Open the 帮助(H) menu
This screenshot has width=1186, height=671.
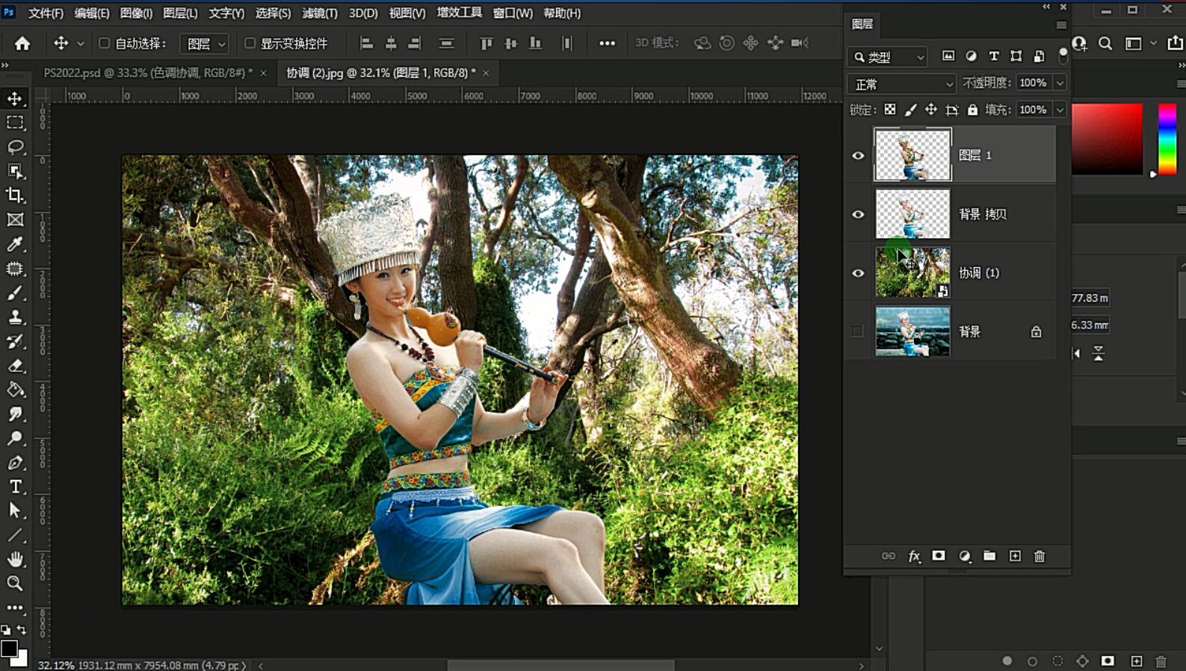click(562, 13)
